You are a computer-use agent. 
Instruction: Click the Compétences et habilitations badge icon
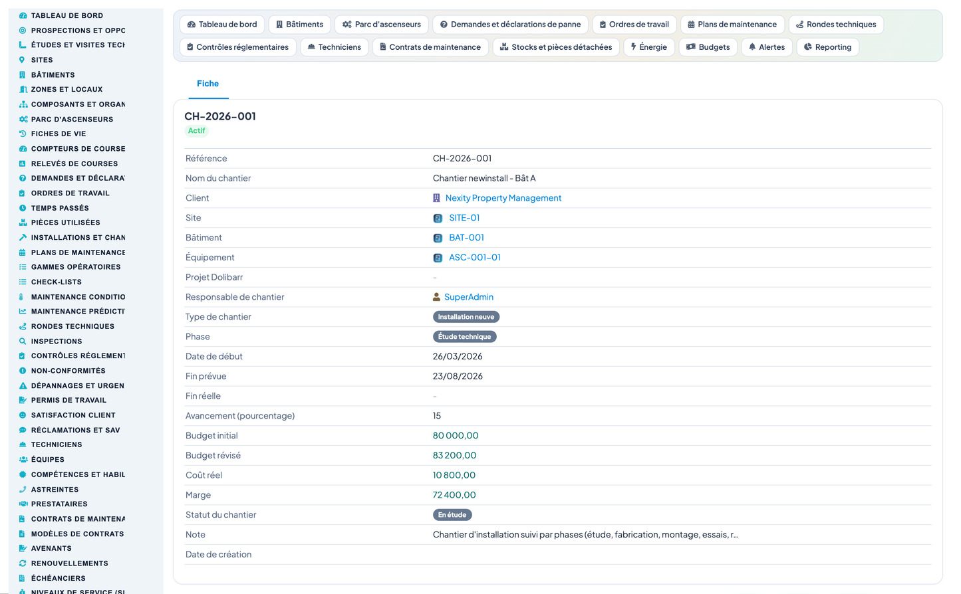23,474
